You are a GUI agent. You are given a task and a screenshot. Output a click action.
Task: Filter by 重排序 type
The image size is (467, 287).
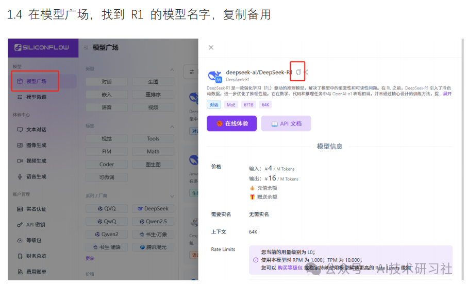[x=153, y=95]
